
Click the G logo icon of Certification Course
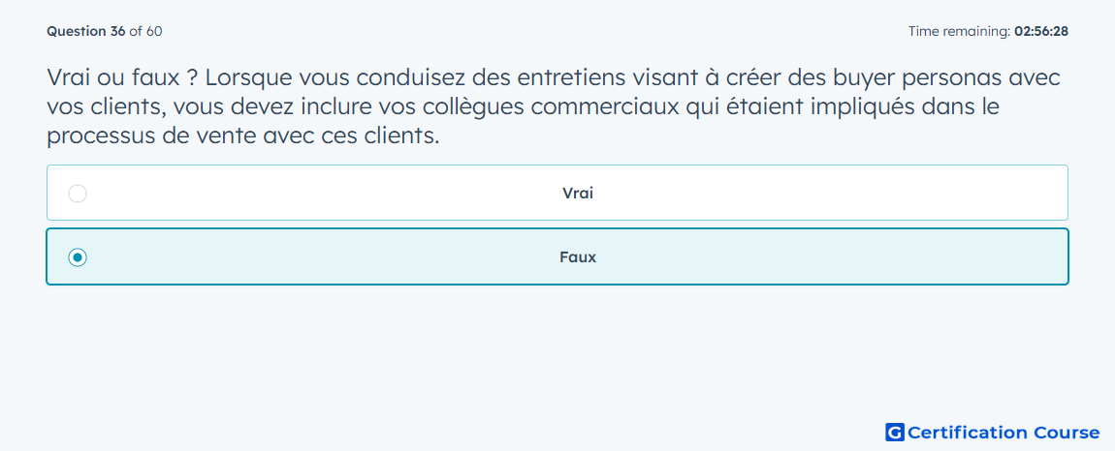pos(895,432)
